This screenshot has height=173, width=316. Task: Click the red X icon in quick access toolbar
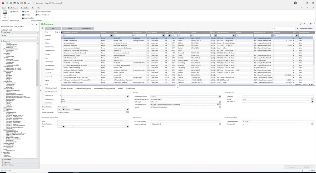25,3
